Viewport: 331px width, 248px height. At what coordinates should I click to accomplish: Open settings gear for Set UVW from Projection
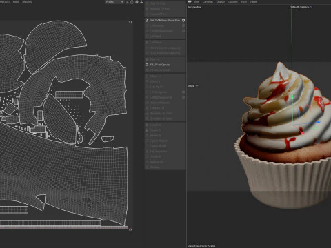click(183, 20)
